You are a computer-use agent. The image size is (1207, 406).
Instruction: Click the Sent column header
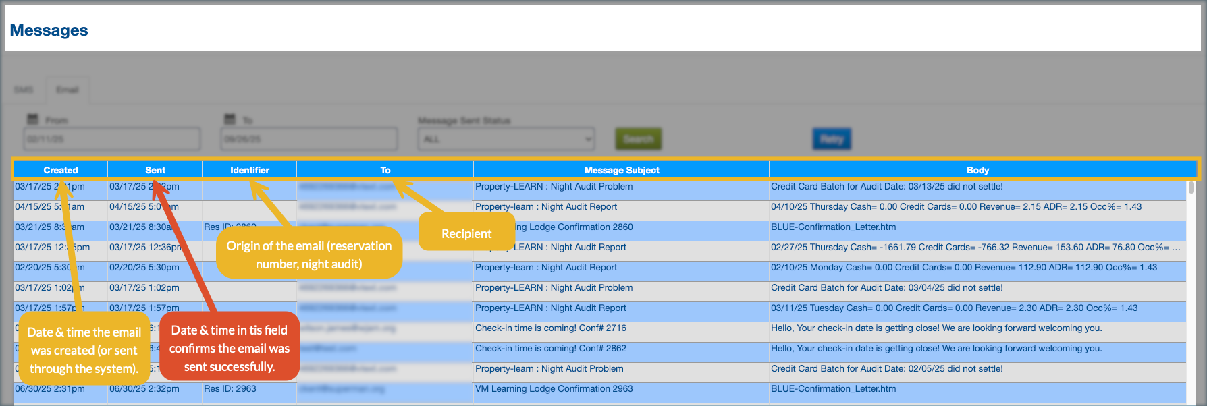(155, 170)
